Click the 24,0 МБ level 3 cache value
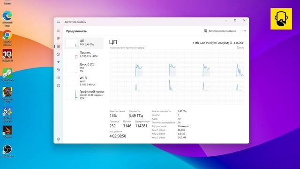The height and width of the screenshot is (169, 300). click(x=182, y=138)
